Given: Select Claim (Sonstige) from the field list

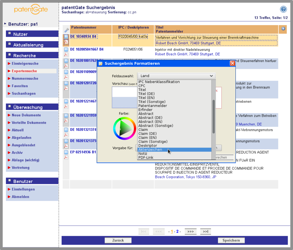Looking at the screenshot, I should (174, 142).
